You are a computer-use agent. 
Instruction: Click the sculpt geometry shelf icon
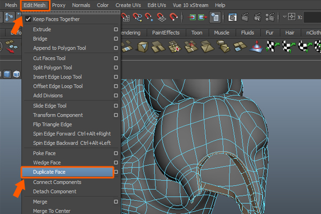tap(258, 48)
